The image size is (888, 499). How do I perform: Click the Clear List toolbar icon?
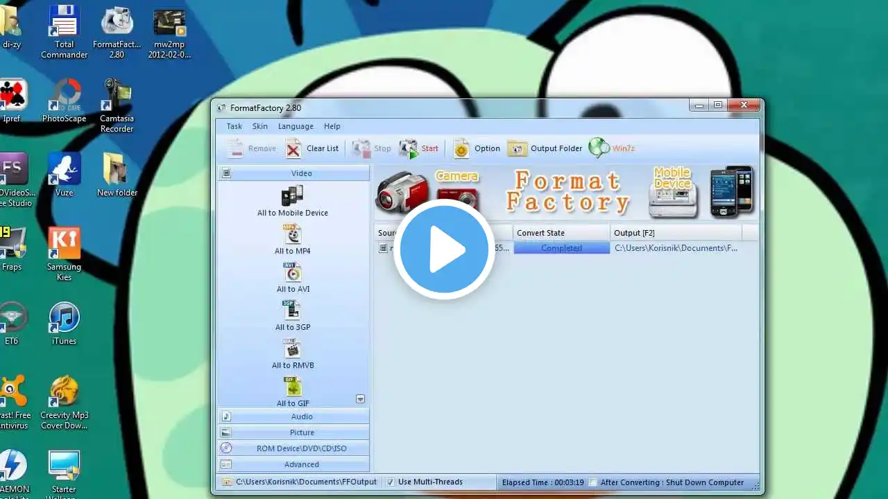coord(294,148)
